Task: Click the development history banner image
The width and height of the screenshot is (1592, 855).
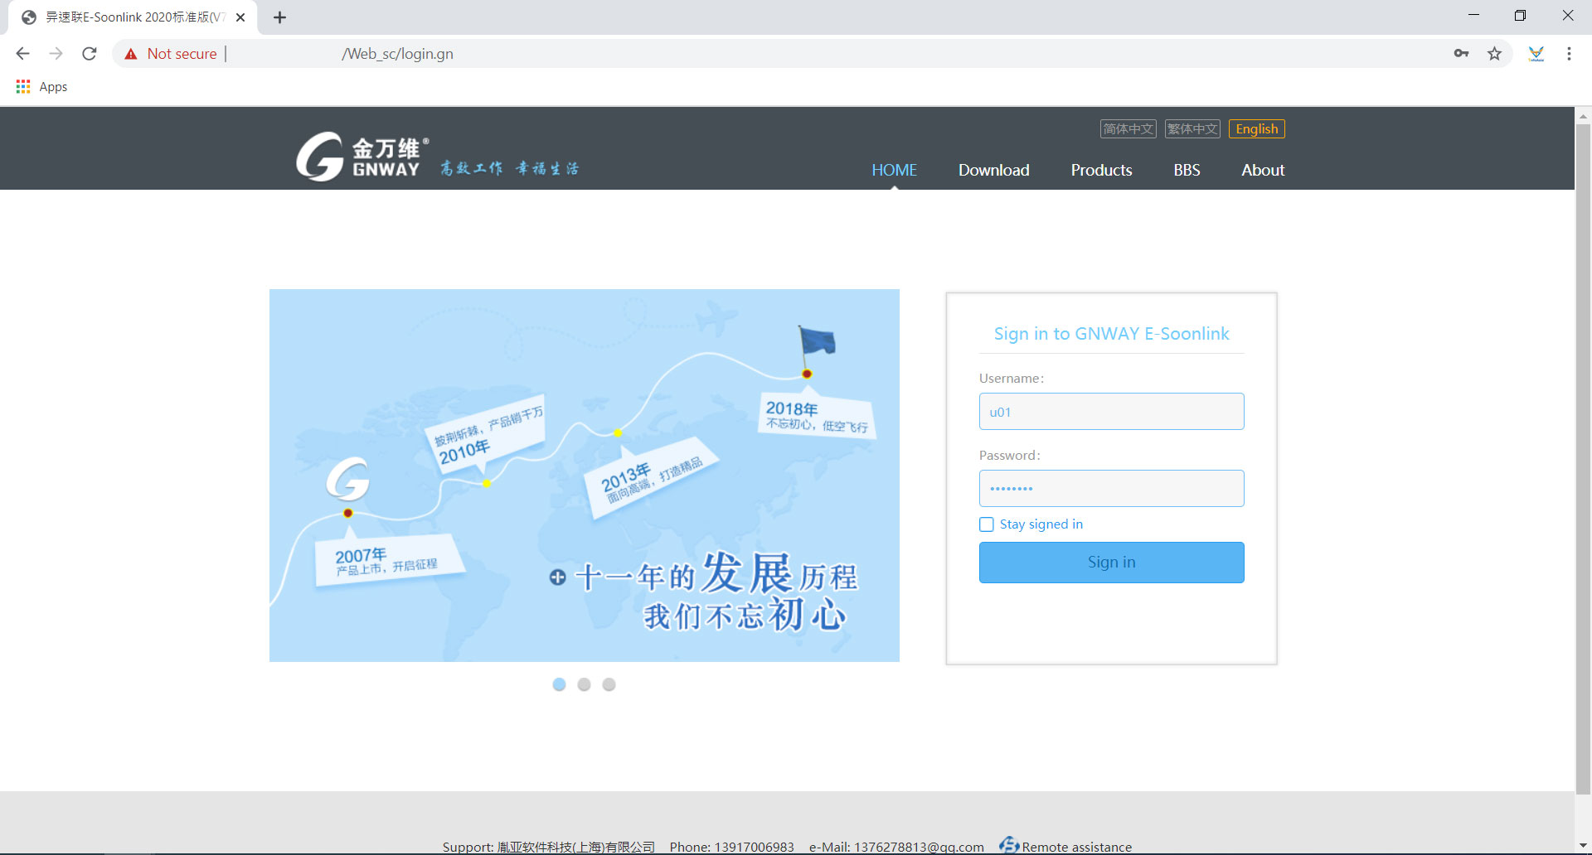Action: click(x=584, y=476)
